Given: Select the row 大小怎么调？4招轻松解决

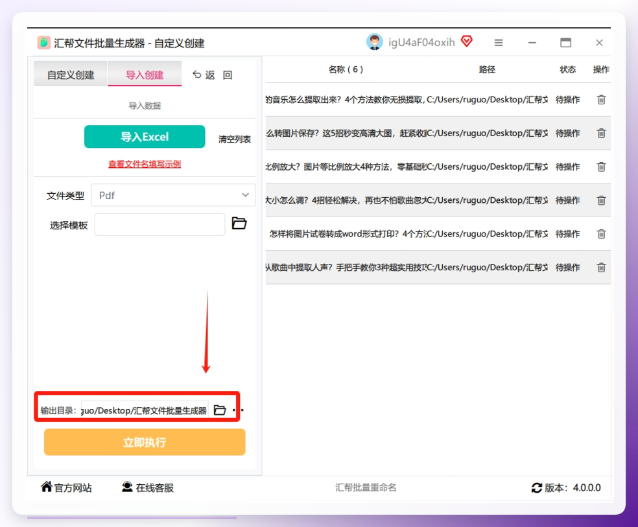Looking at the screenshot, I should coord(438,200).
